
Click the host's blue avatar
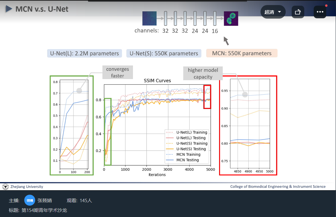(30, 200)
